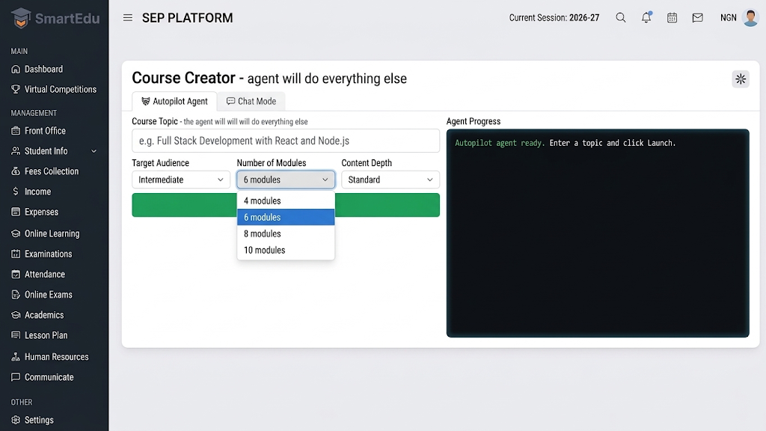The image size is (766, 431).
Task: Click the Current Session 2026-27 text
Action: point(554,18)
